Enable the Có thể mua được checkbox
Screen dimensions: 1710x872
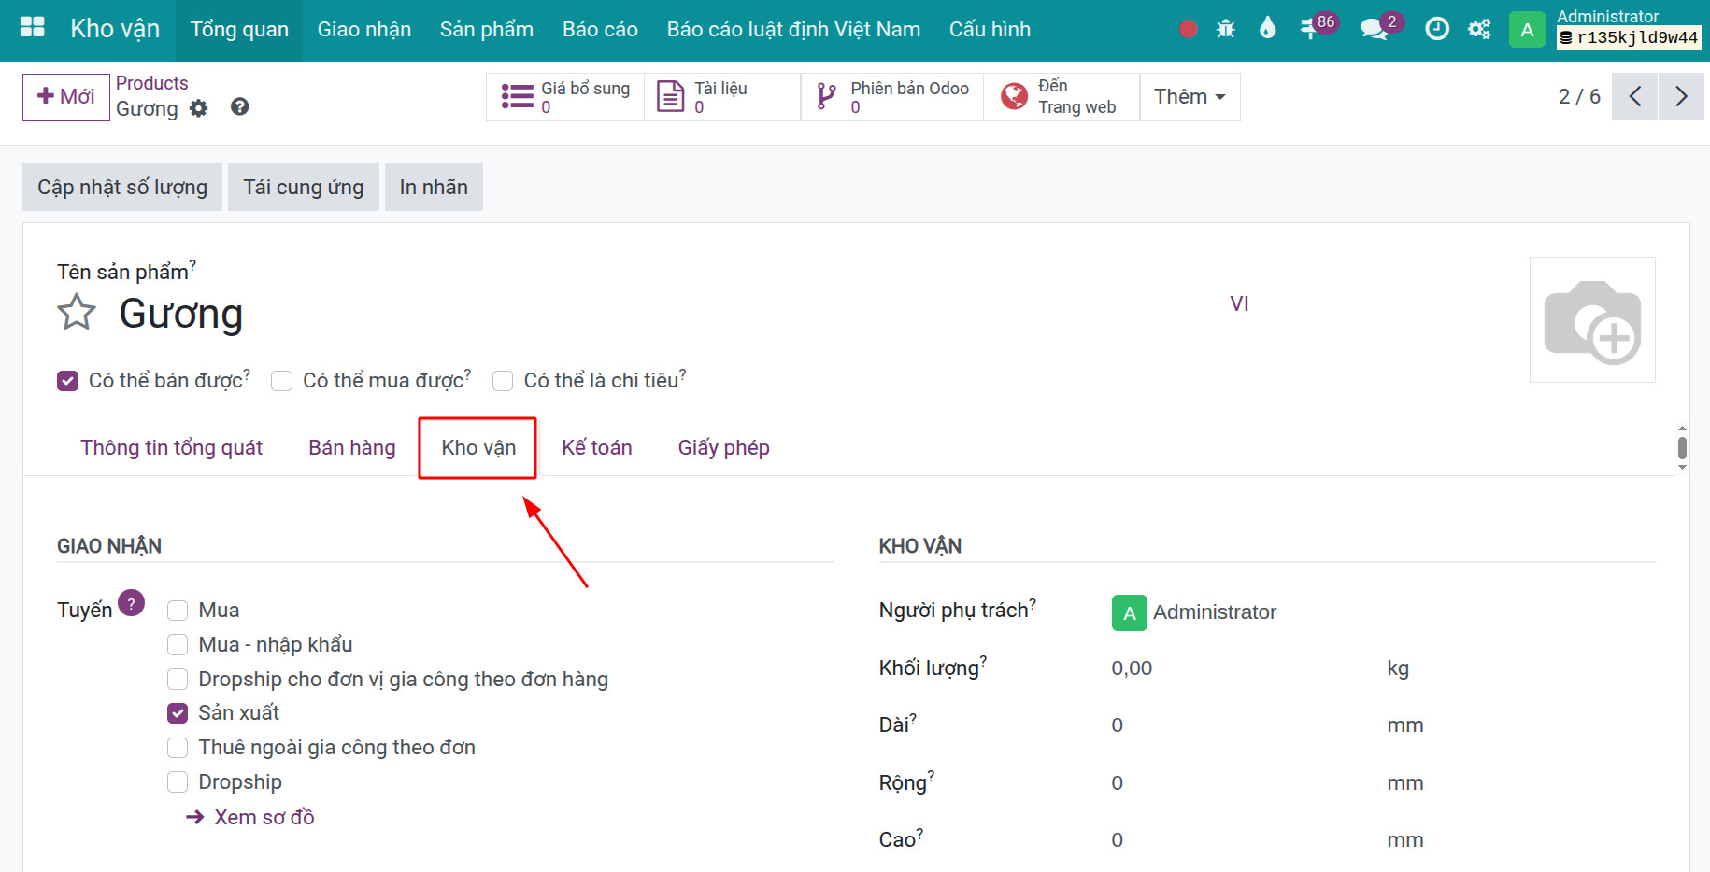[281, 381]
